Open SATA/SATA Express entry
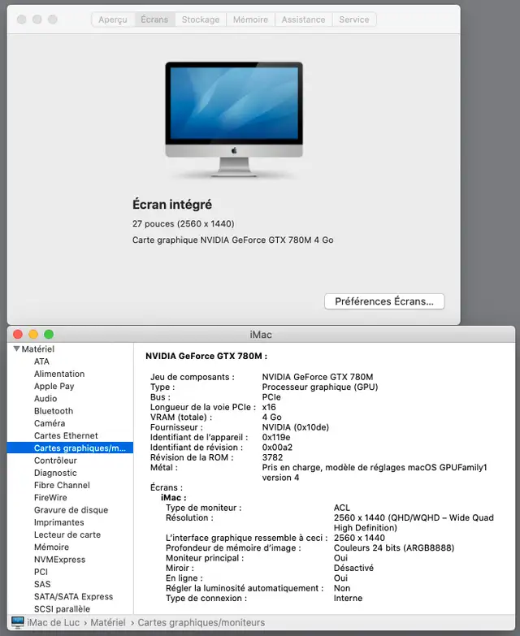This screenshot has width=520, height=636. (73, 597)
